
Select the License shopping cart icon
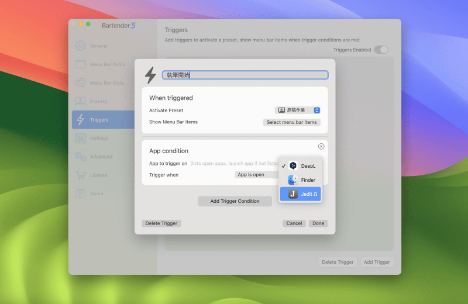coord(81,175)
